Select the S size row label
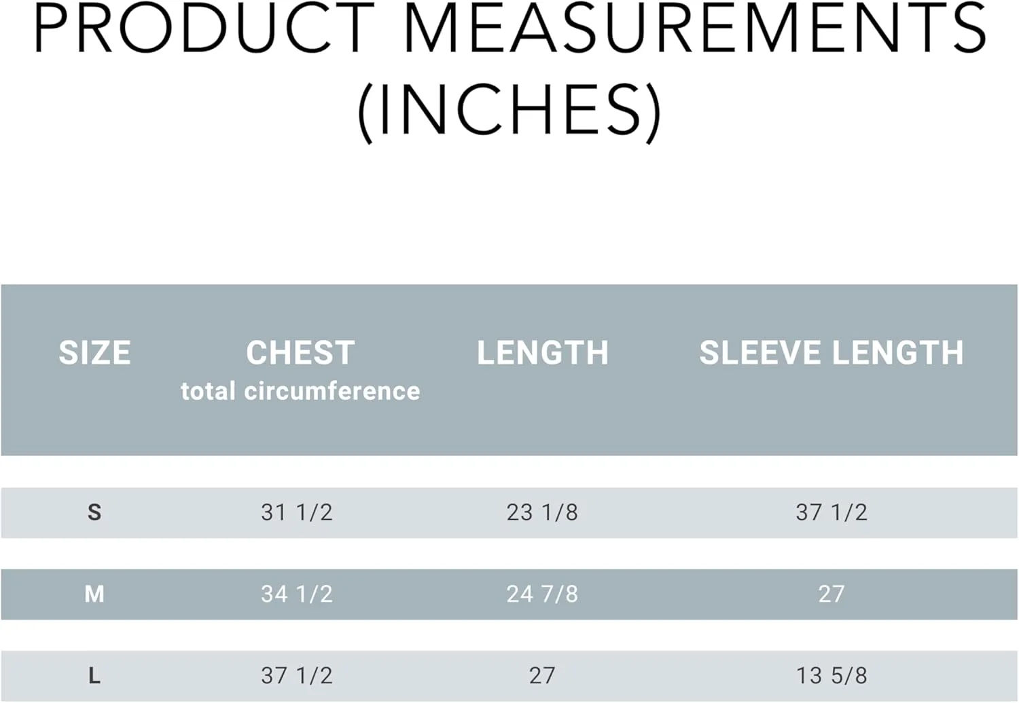Screen dimensions: 1019x703 94,512
